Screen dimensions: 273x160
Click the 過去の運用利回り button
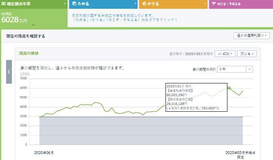(x=251, y=36)
